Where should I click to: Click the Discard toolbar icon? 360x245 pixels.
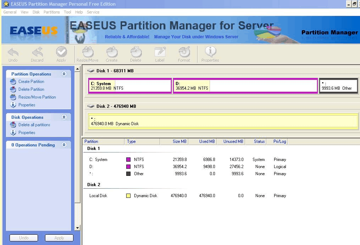click(37, 52)
